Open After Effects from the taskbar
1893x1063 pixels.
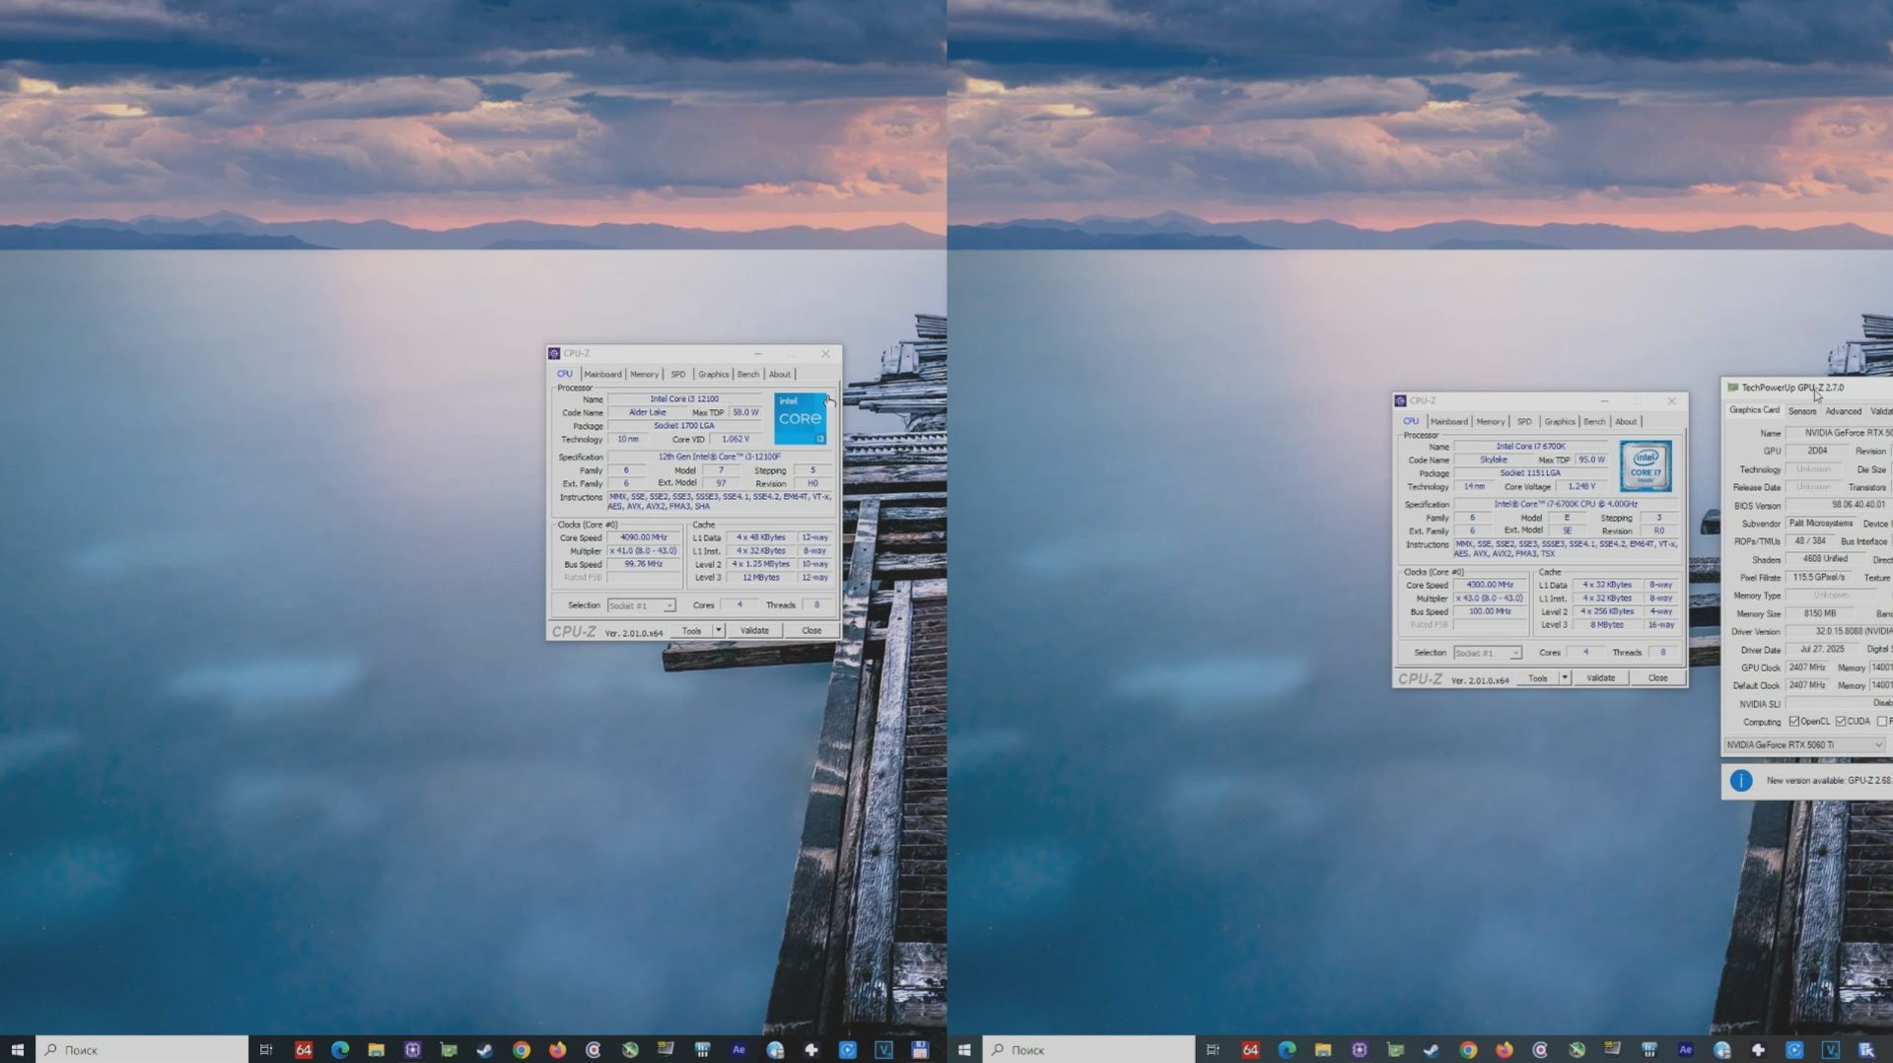coord(739,1050)
